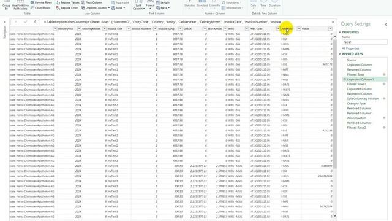Open the Parse dropdown

(163, 8)
